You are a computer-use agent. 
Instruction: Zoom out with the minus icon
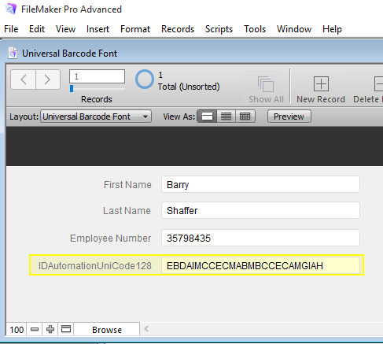(35, 329)
